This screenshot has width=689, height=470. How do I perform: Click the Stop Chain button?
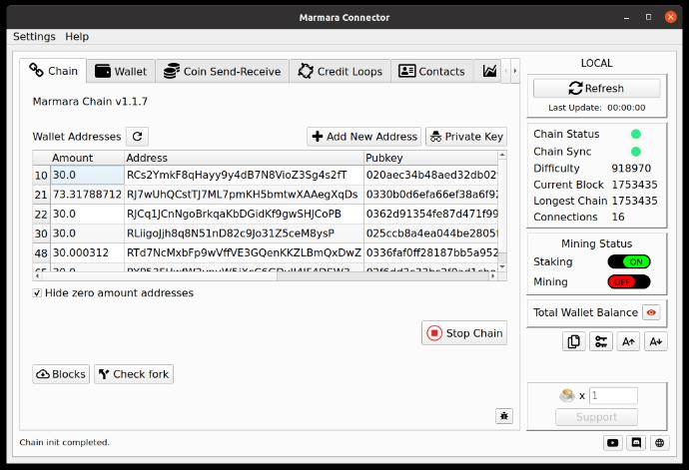463,333
